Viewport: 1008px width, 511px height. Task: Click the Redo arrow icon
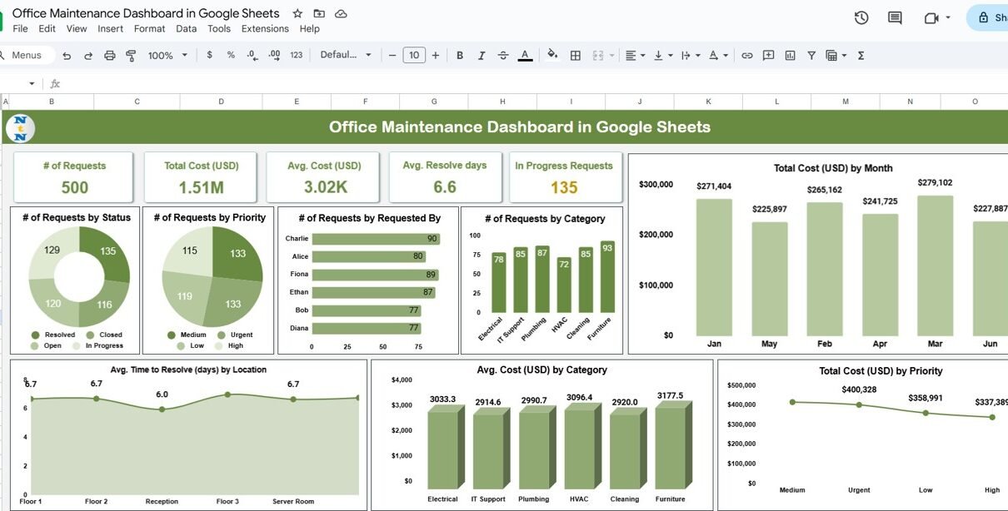(x=88, y=56)
